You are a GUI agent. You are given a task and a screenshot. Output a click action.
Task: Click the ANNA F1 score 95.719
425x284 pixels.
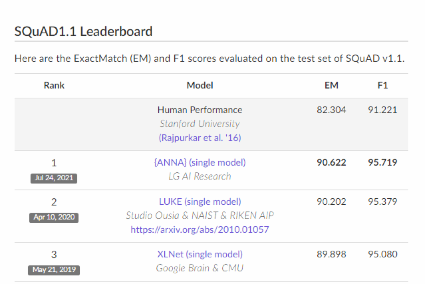click(382, 163)
